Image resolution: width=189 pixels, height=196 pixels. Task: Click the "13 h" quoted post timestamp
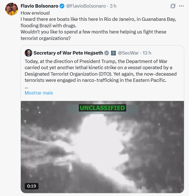[x=147, y=53]
